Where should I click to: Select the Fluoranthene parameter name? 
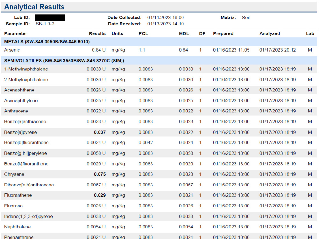click(x=18, y=195)
